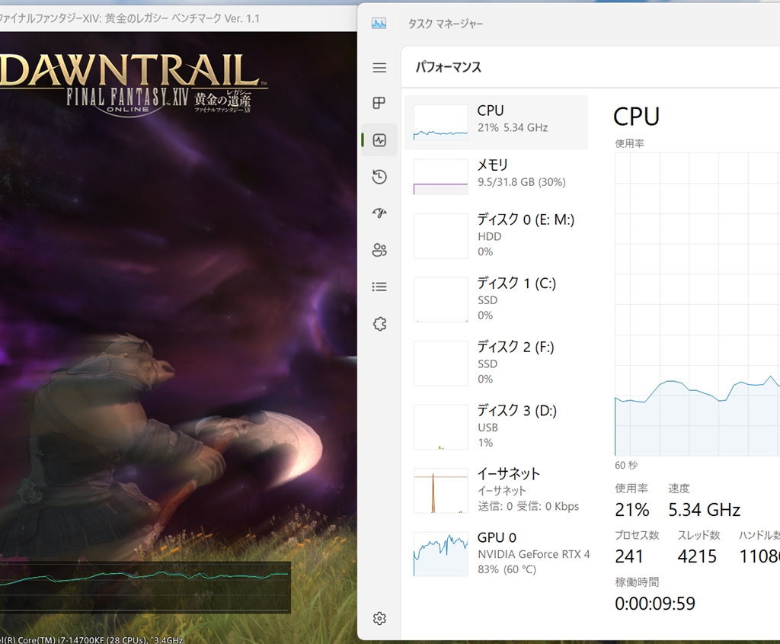This screenshot has height=644, width=780.
Task: Open the Services puzzle icon in sidebar
Action: click(x=379, y=324)
